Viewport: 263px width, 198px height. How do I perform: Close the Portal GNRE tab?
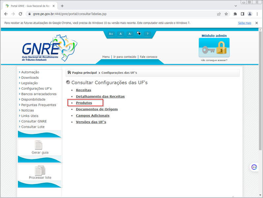(x=54, y=6)
